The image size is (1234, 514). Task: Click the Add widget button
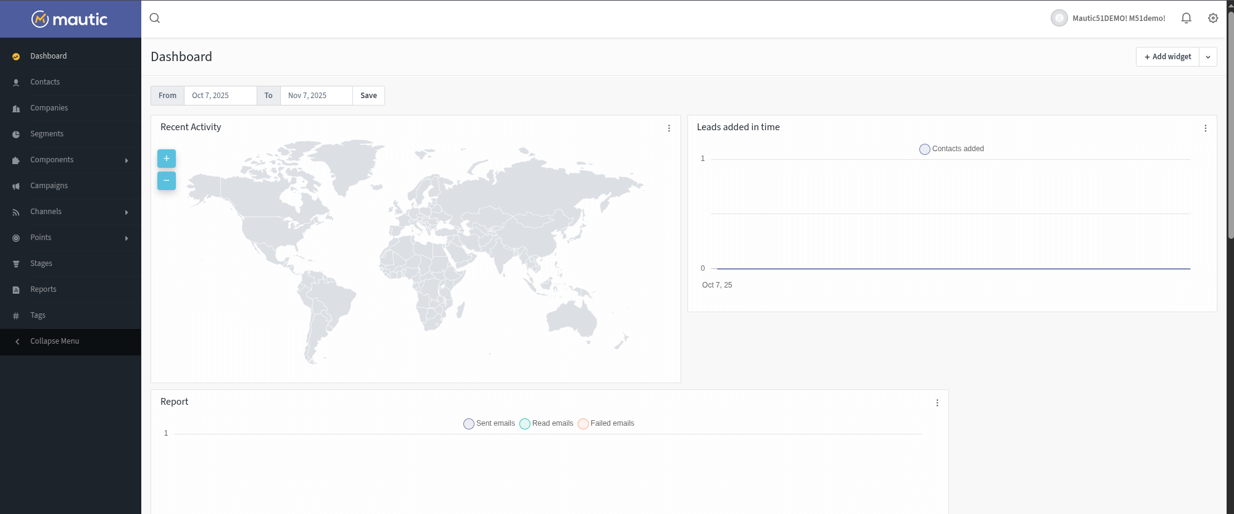[x=1167, y=57]
